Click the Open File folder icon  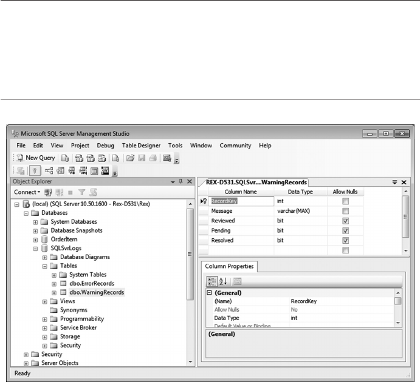coord(130,158)
